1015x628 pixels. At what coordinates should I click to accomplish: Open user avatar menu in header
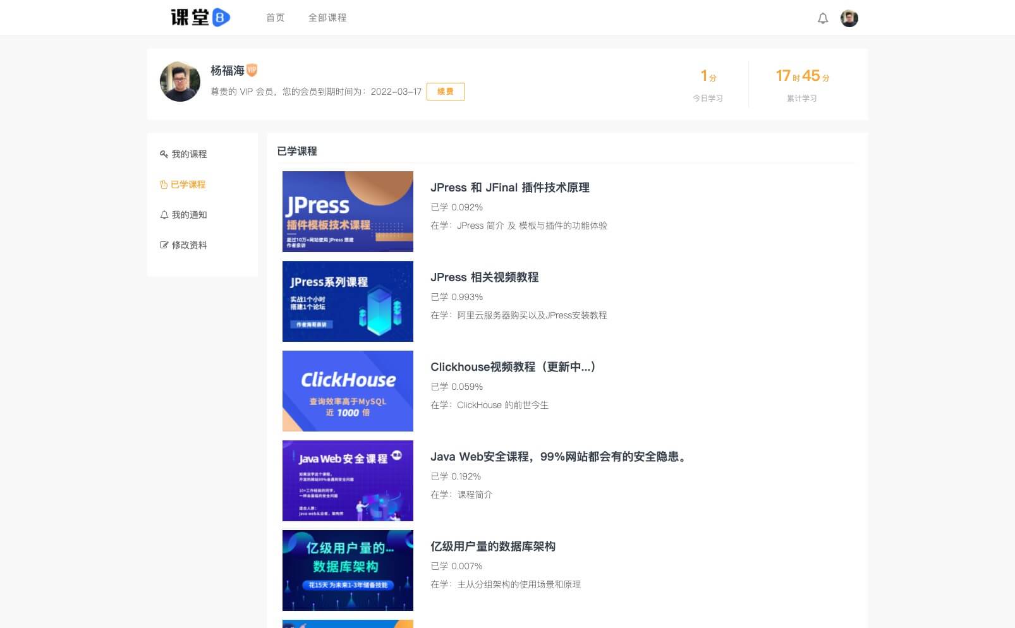pyautogui.click(x=849, y=18)
